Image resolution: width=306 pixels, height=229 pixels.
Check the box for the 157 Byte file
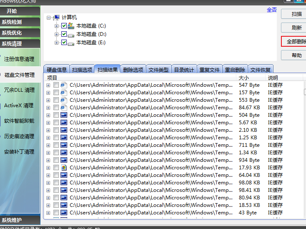(x=56, y=93)
